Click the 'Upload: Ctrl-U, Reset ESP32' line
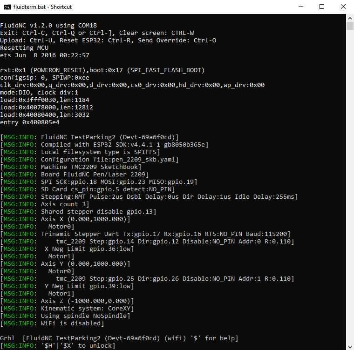This screenshot has height=350, width=354. (x=108, y=40)
